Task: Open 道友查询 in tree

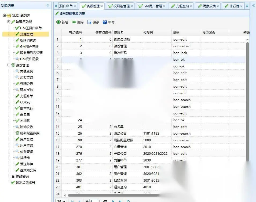Action: click(x=27, y=77)
